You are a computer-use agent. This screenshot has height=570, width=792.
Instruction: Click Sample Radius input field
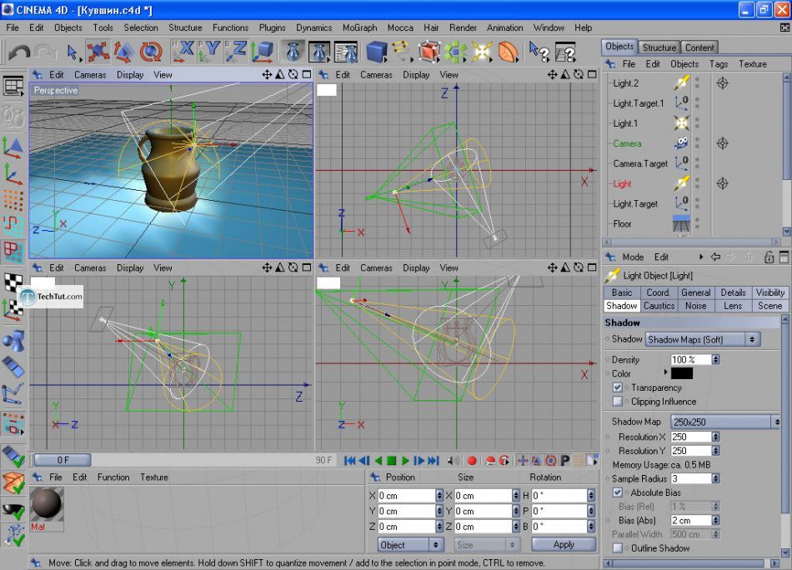(x=691, y=478)
